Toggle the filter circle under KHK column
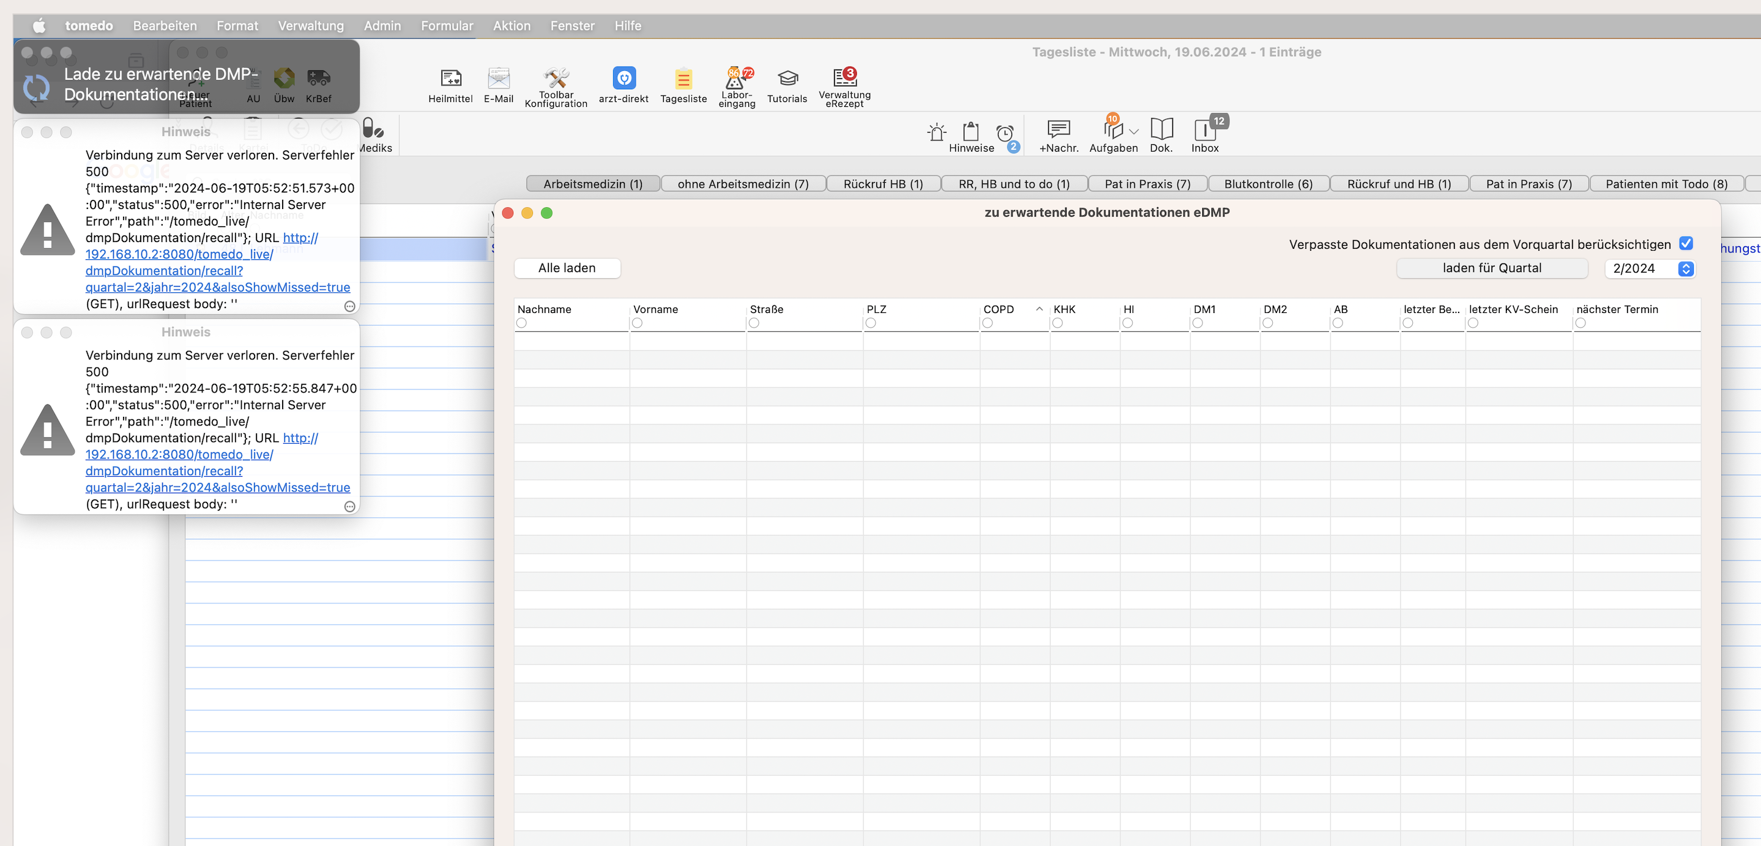 1057,323
